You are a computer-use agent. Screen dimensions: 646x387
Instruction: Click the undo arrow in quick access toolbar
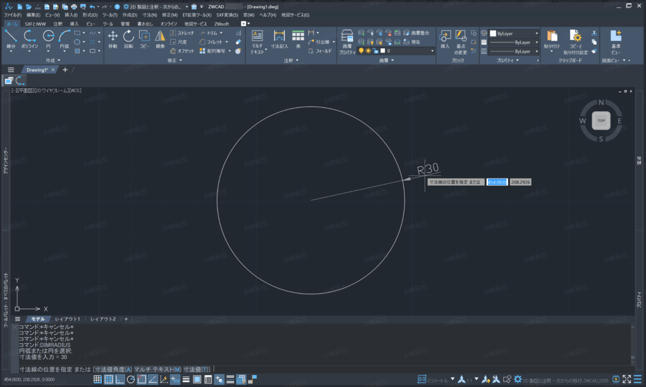pyautogui.click(x=92, y=7)
